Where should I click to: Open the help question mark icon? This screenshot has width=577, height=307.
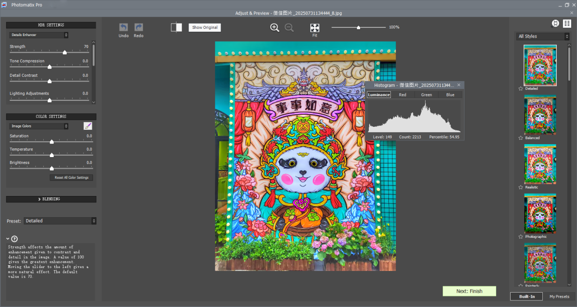14,239
